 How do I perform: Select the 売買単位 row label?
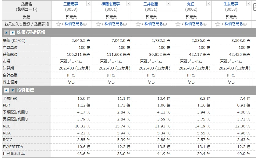pos(10,47)
